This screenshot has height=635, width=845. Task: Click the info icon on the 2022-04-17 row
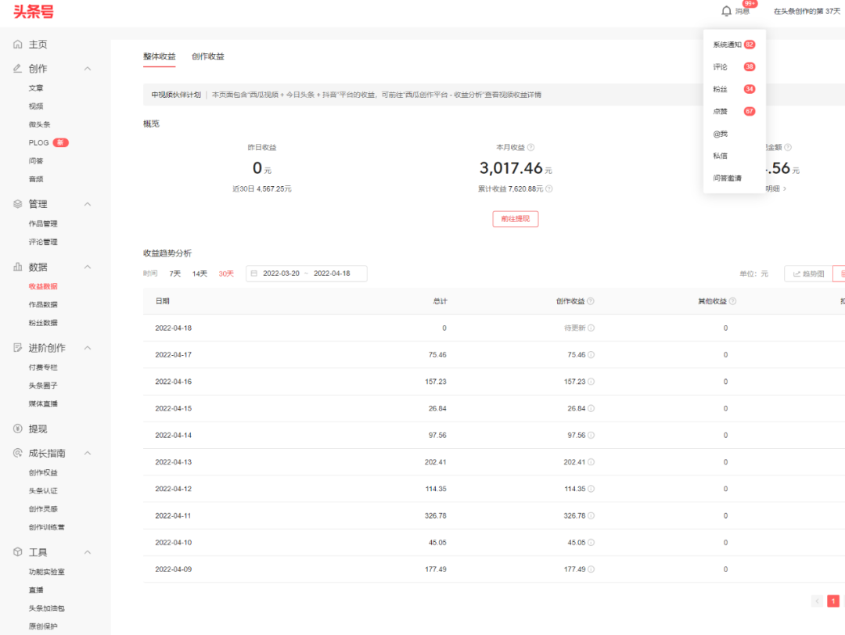click(x=591, y=355)
